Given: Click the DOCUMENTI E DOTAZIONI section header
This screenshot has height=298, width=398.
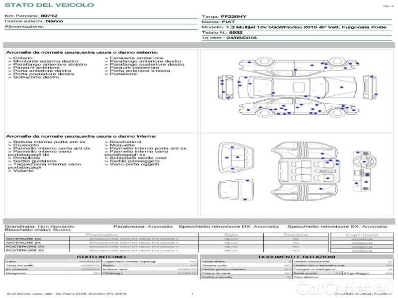Looking at the screenshot, I should [296, 256].
